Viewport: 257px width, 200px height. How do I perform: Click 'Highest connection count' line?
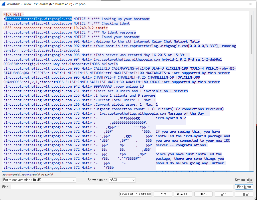[113, 109]
